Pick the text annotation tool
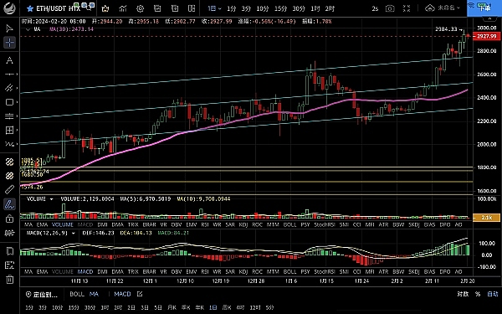Viewport: 502px width, 314px height. point(9,60)
